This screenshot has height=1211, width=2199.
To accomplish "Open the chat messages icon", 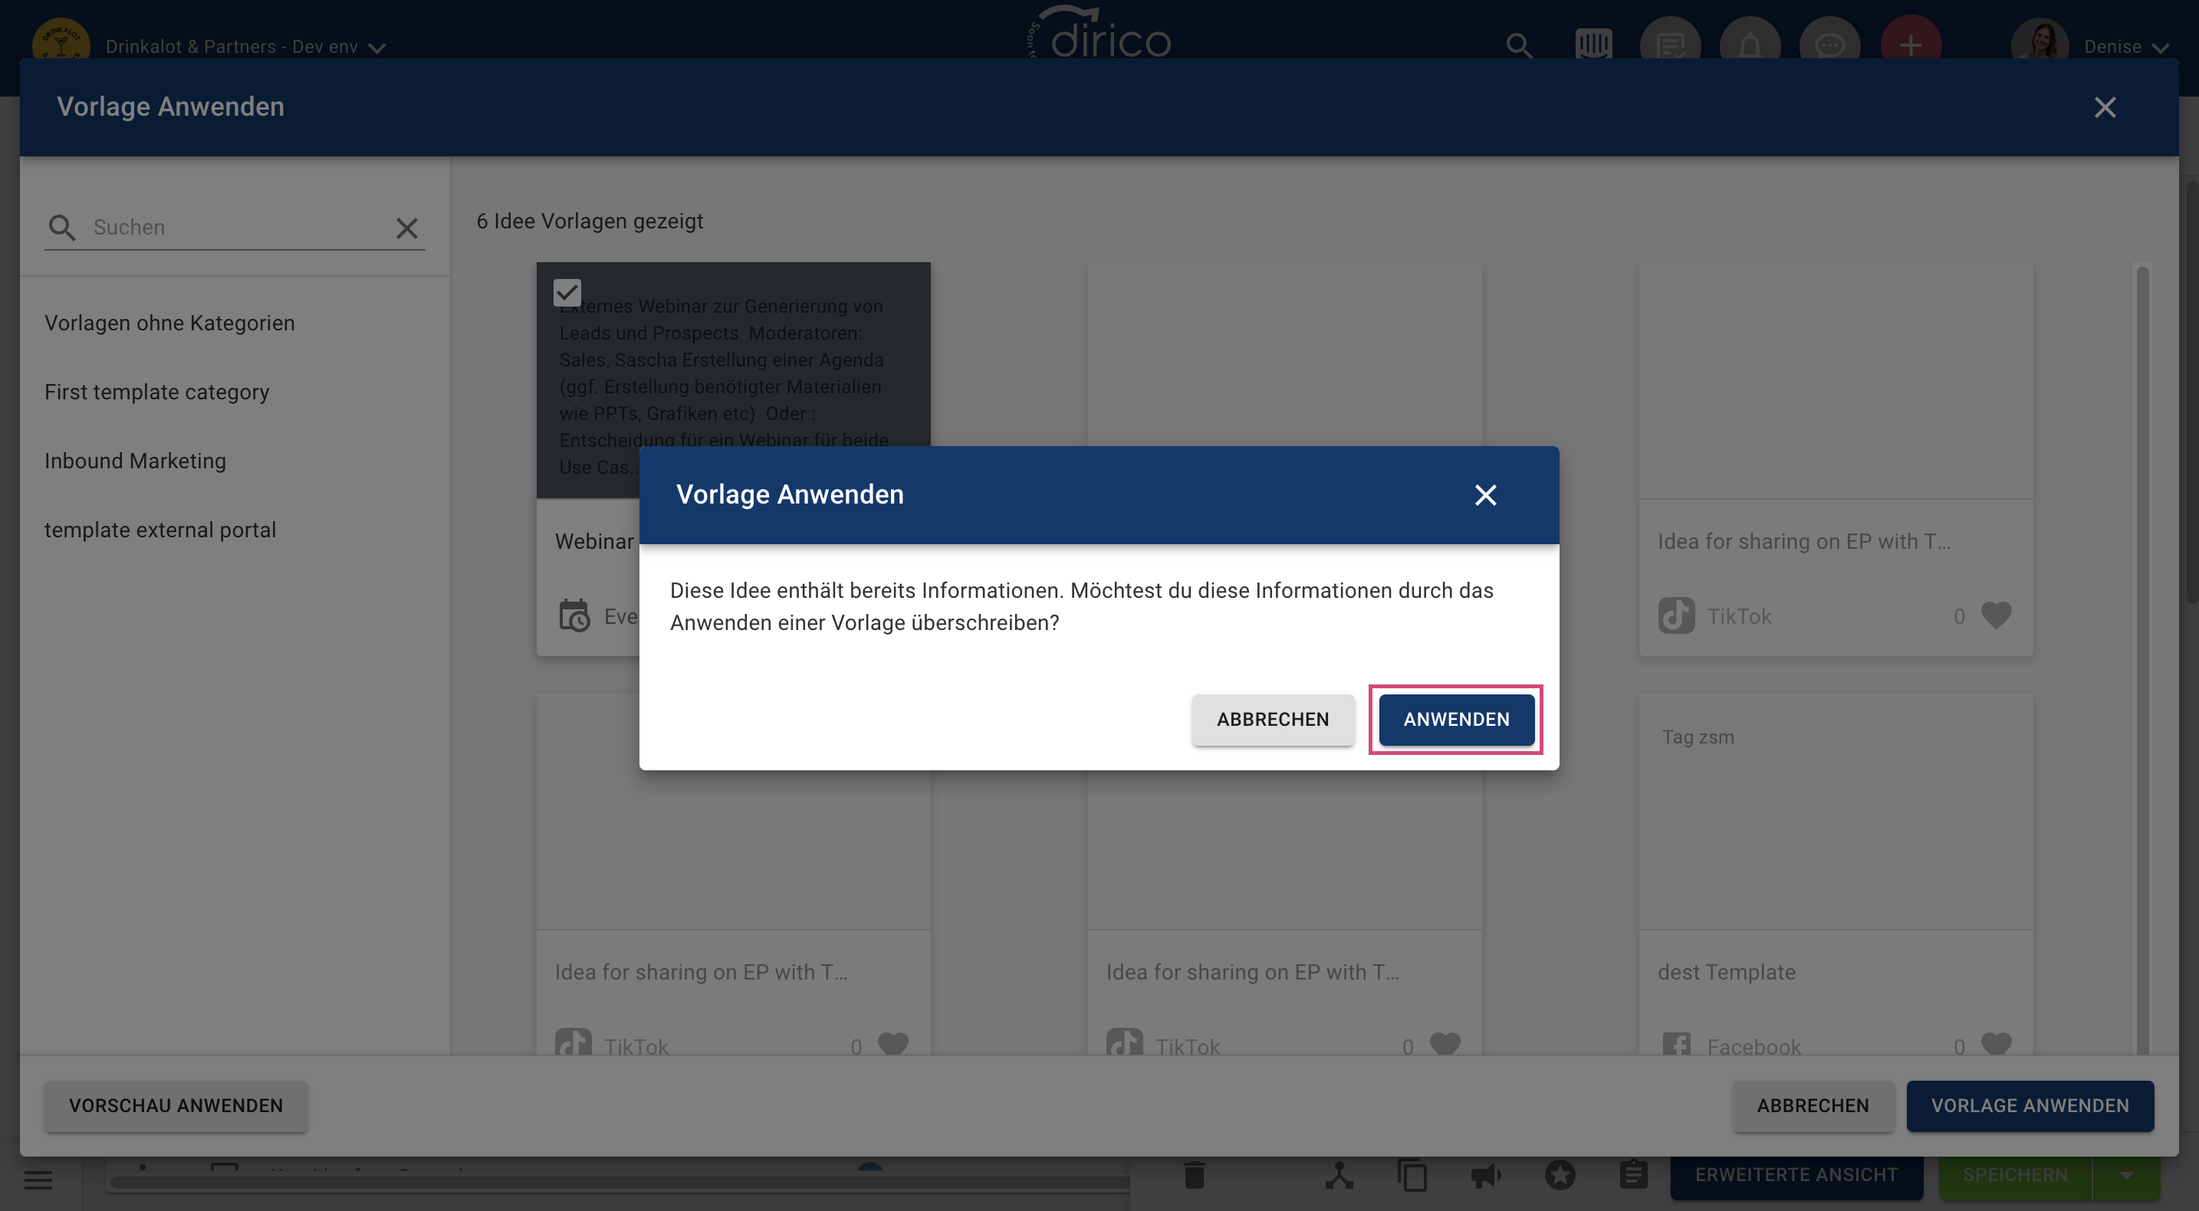I will point(1829,46).
